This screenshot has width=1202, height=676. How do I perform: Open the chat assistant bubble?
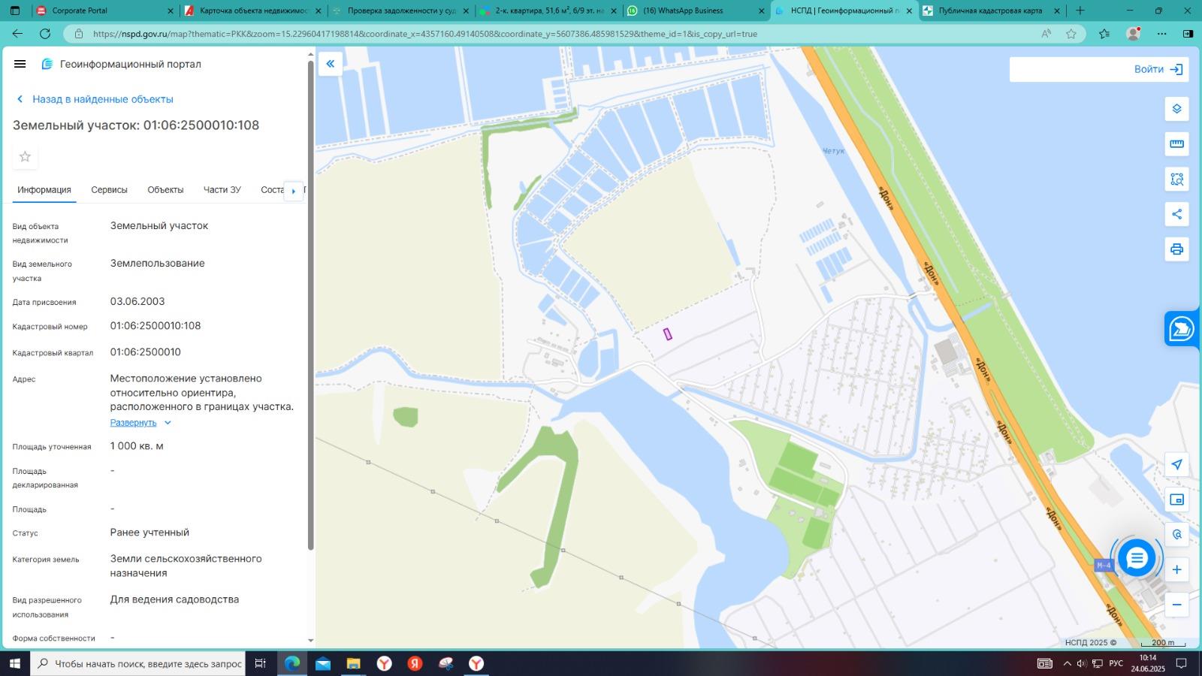pyautogui.click(x=1136, y=558)
